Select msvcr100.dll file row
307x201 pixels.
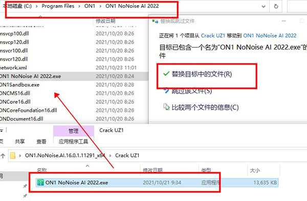74,51
